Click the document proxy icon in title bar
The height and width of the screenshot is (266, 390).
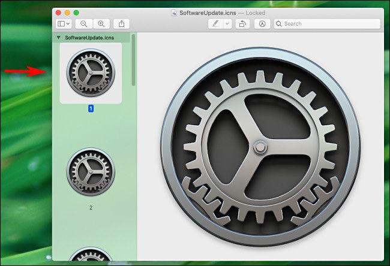(174, 13)
